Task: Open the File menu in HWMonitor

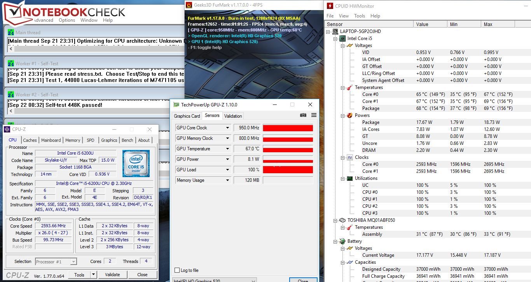Action: [x=330, y=16]
